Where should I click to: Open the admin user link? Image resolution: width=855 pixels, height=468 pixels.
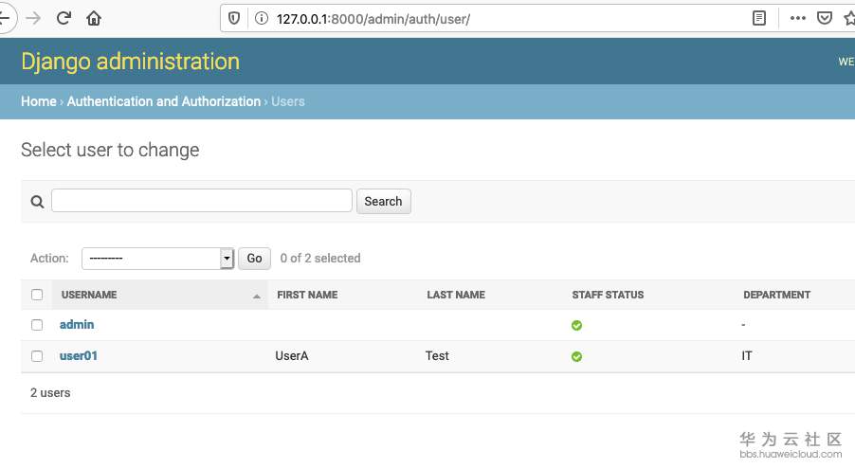point(77,324)
